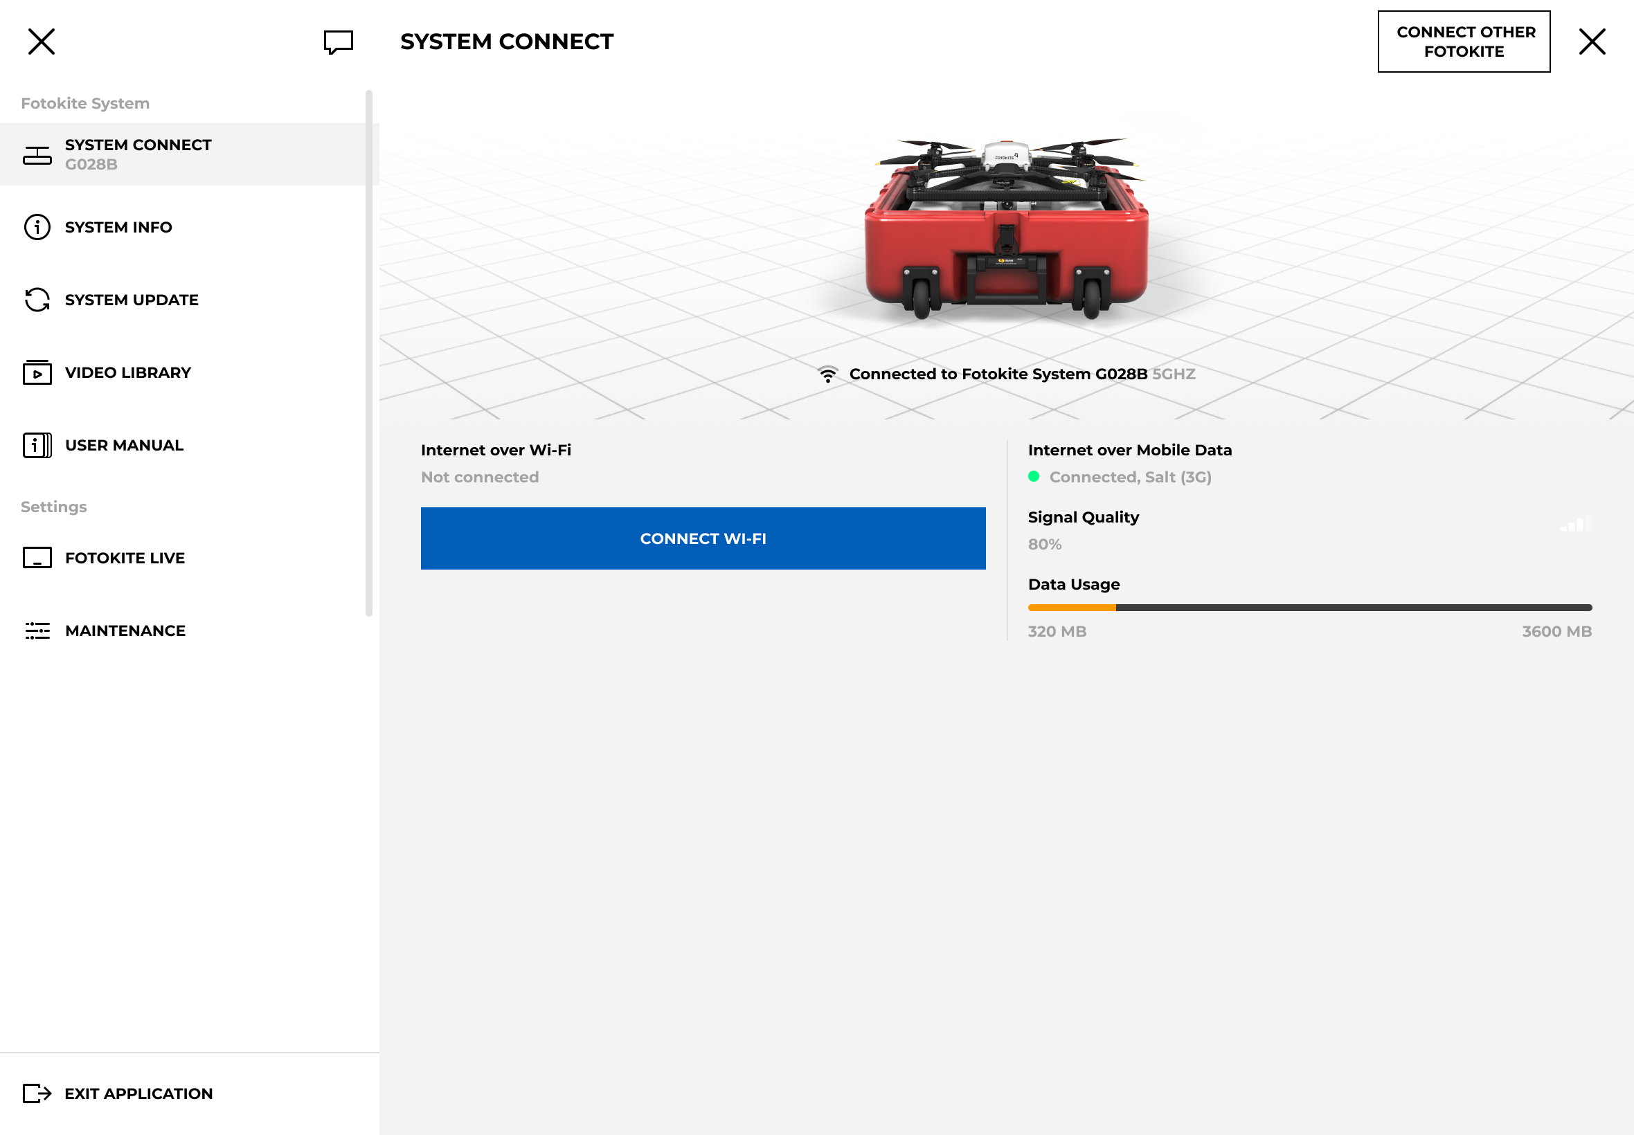
Task: Click the System Info circle icon
Action: pyautogui.click(x=37, y=228)
